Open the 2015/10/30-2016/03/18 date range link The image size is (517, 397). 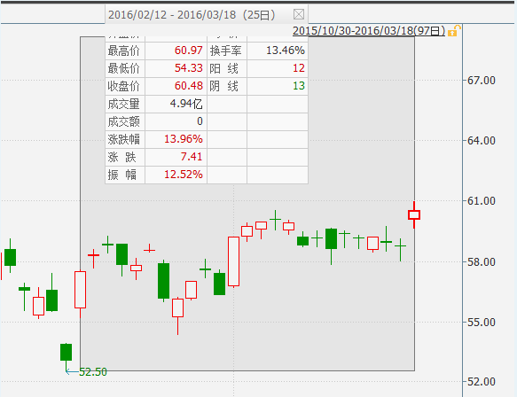[369, 31]
